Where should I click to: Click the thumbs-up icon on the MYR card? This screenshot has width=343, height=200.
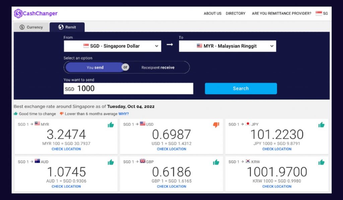click(x=111, y=124)
